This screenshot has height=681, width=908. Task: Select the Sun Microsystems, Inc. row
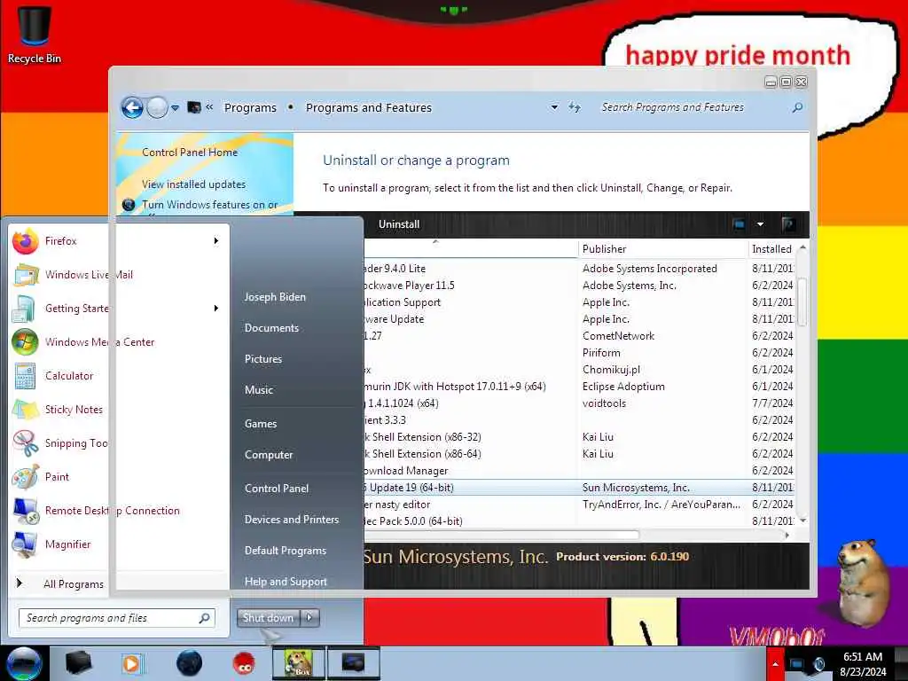(x=579, y=488)
